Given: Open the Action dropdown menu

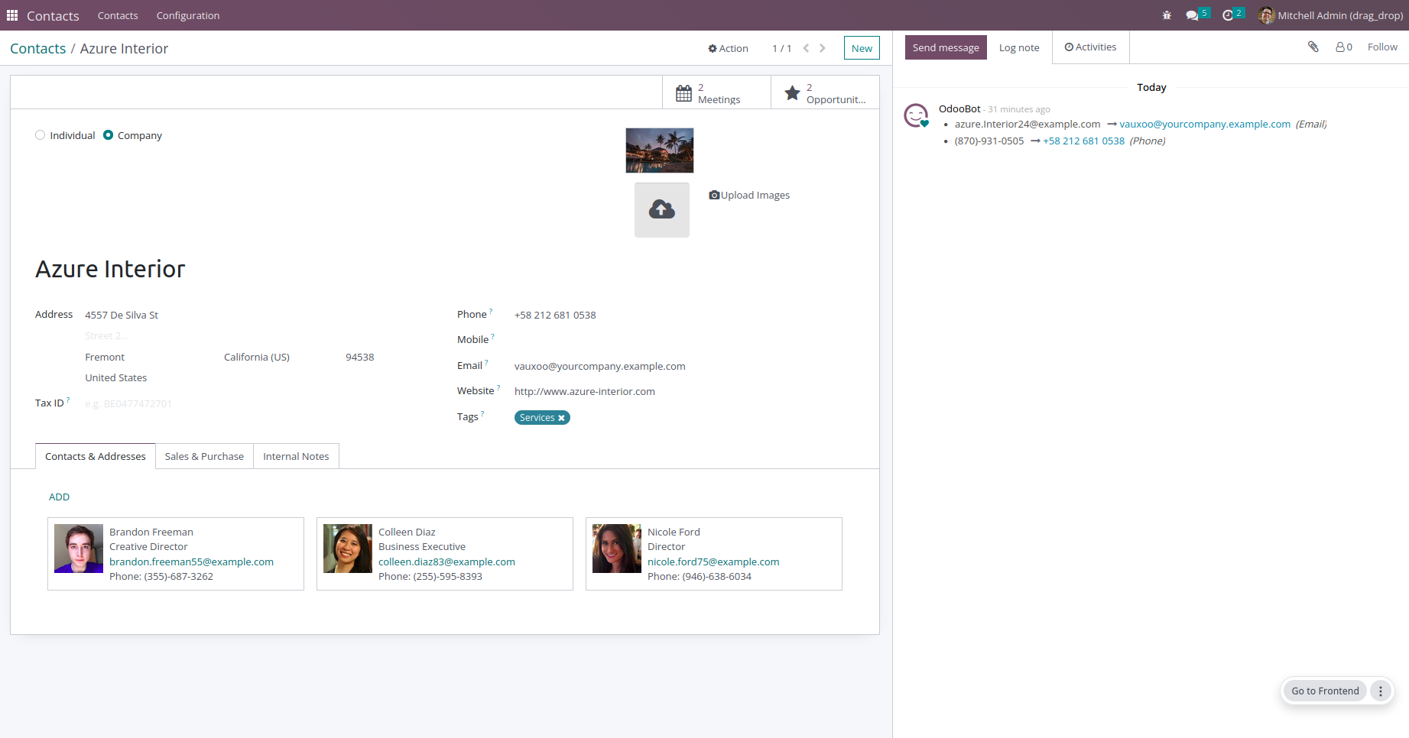Looking at the screenshot, I should point(728,48).
